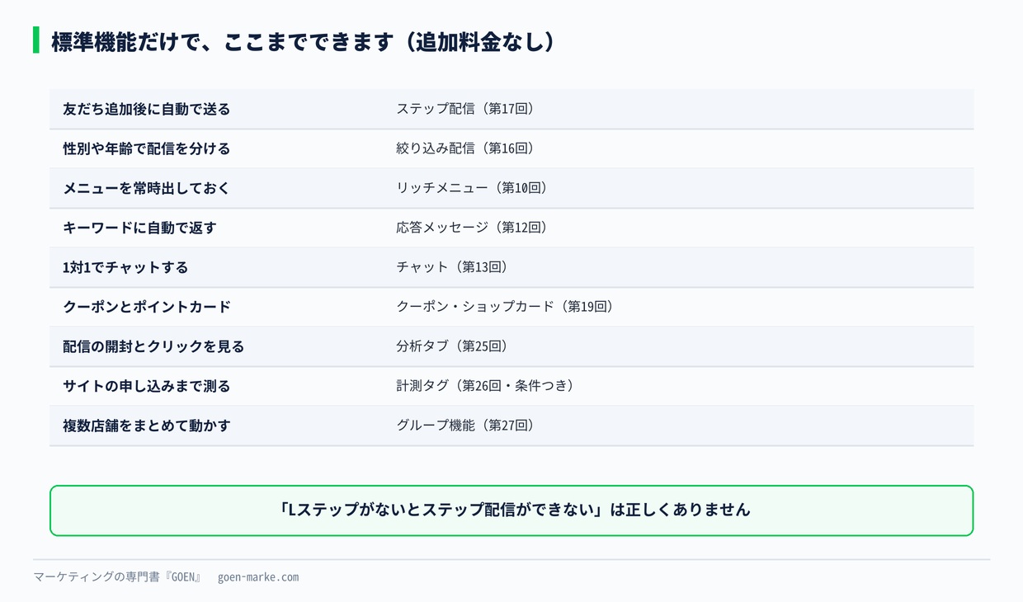Select the row label キーワードに自動で返す
The image size is (1023, 602).
click(140, 228)
